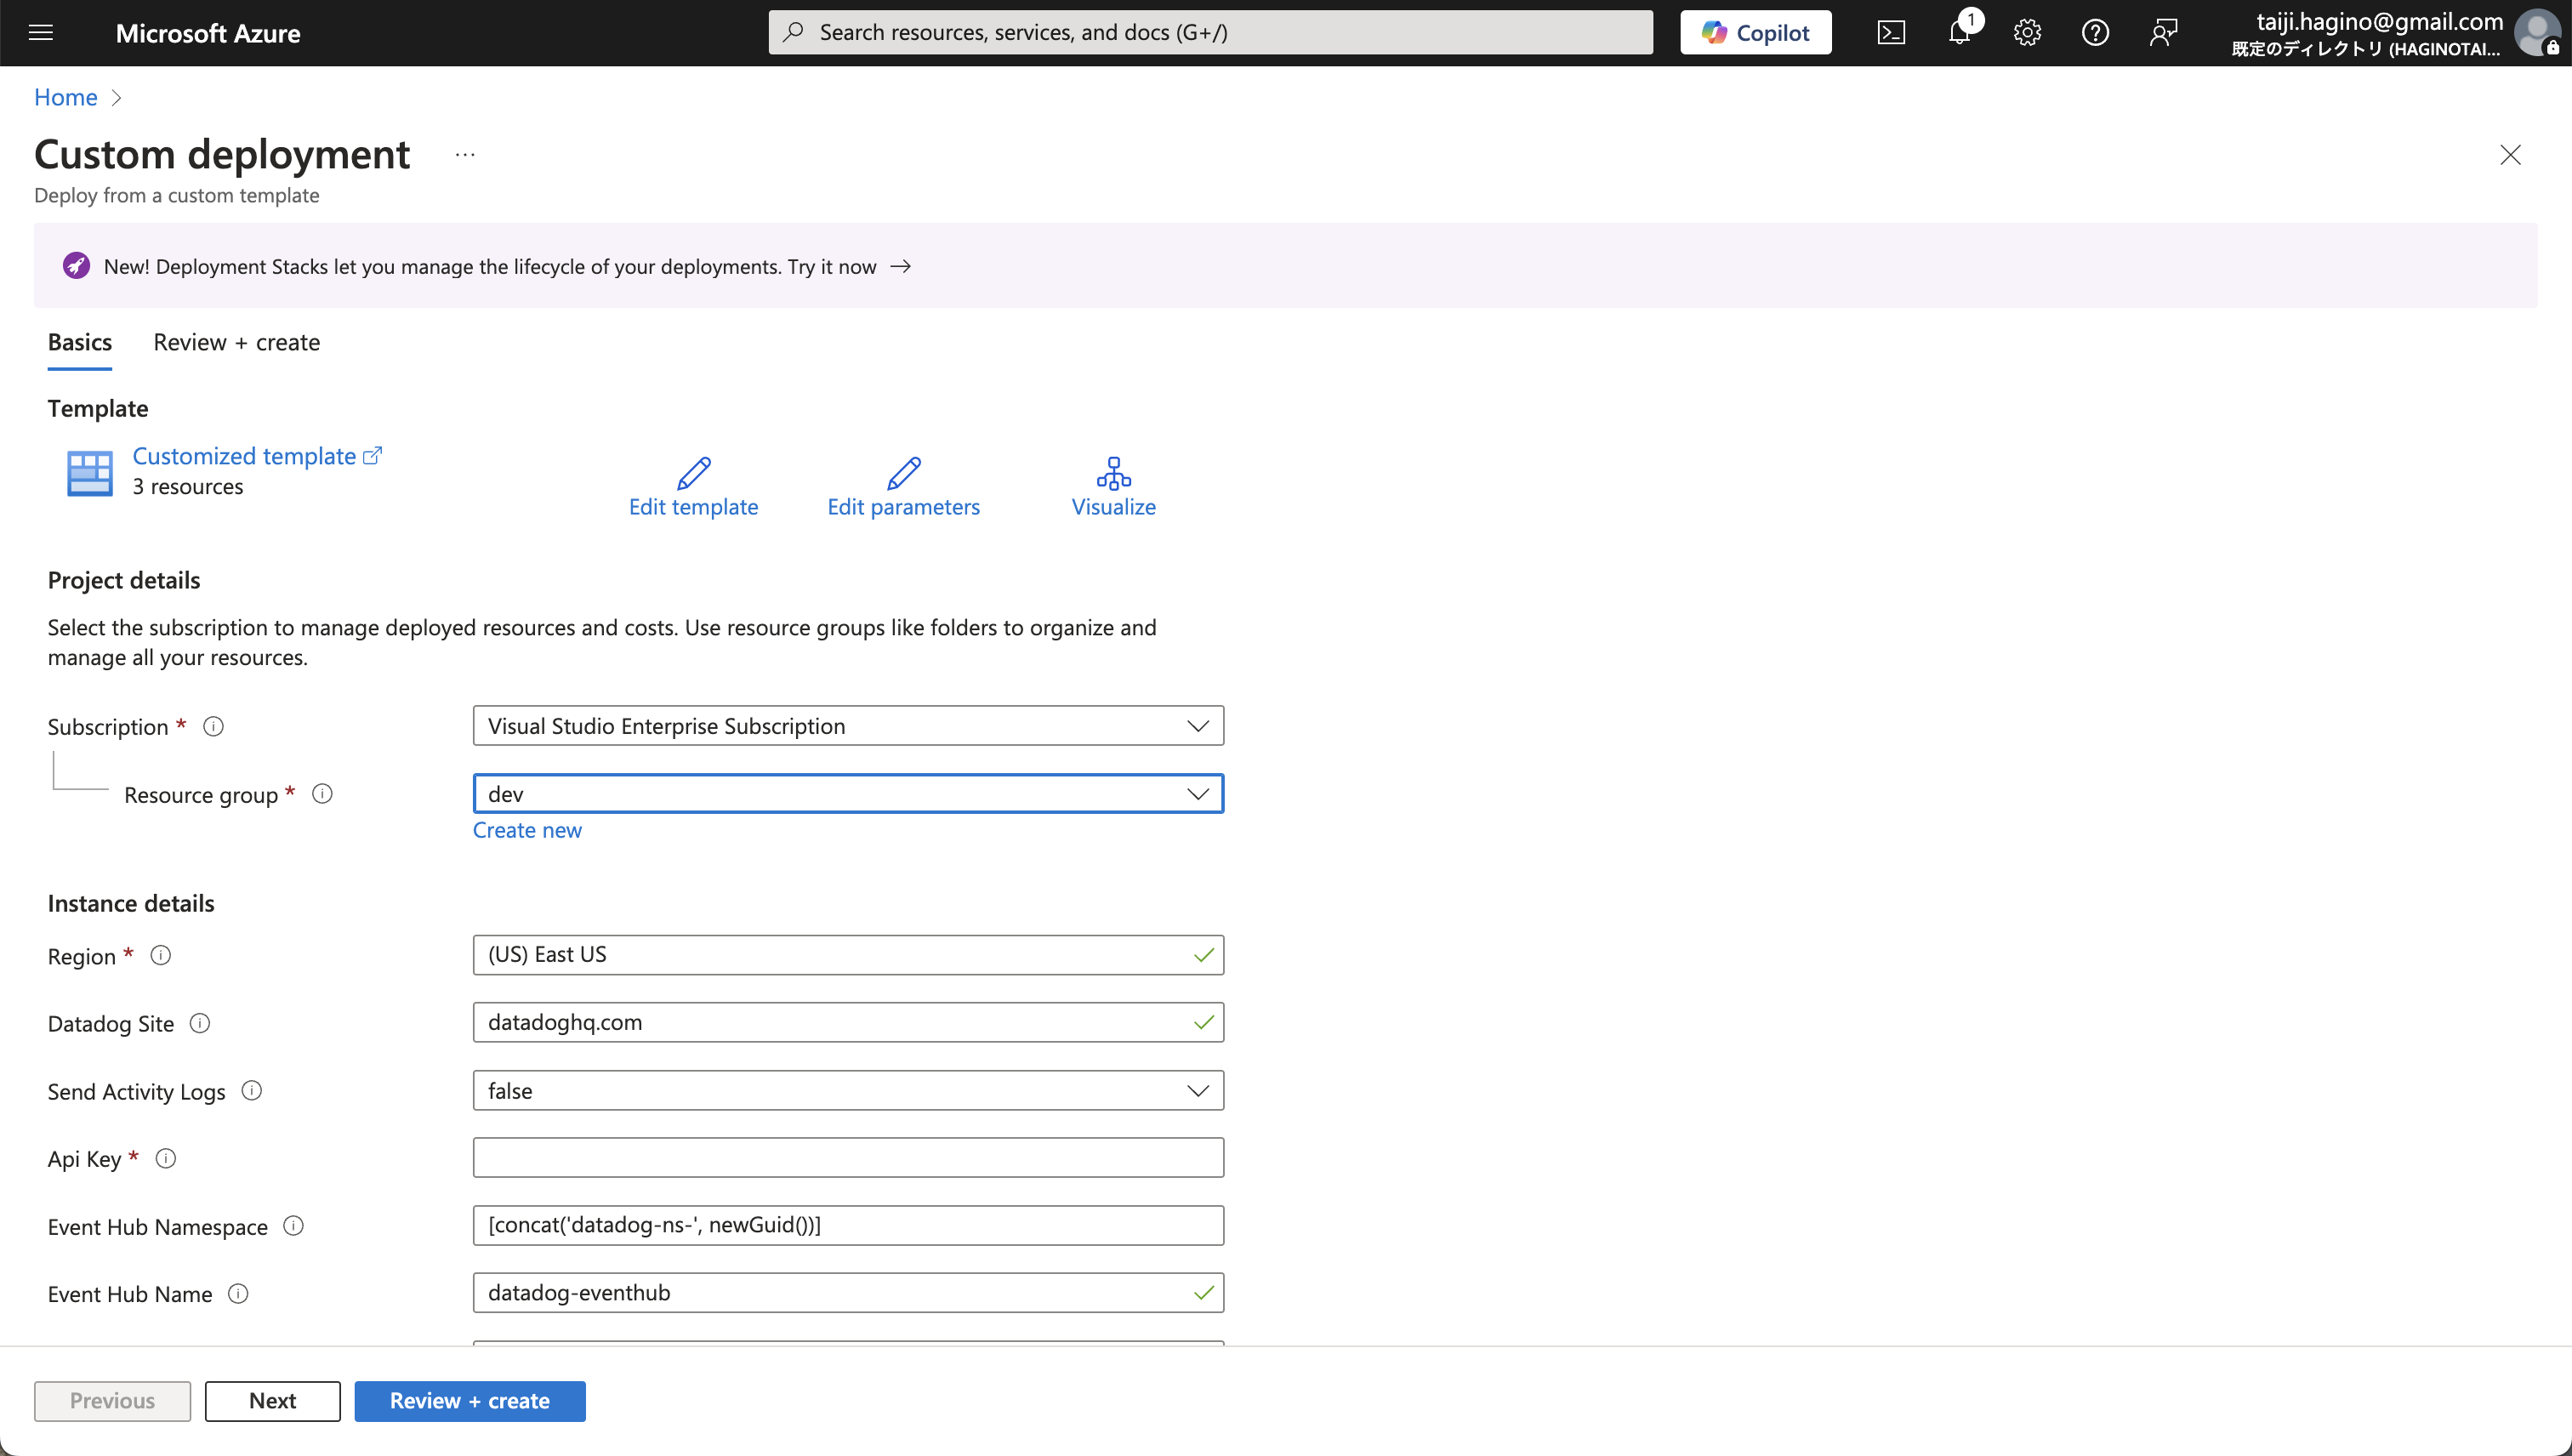Viewport: 2572px width, 1456px height.
Task: Open the Help panel
Action: (x=2095, y=32)
